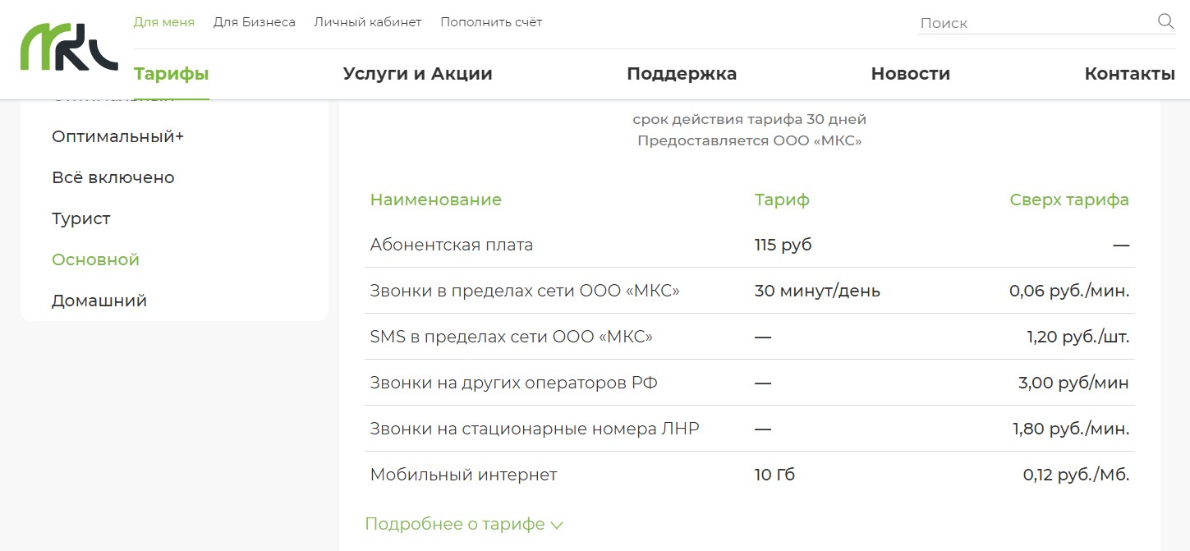Open the Для меня section
Screen dimensions: 1190x551
(x=164, y=22)
